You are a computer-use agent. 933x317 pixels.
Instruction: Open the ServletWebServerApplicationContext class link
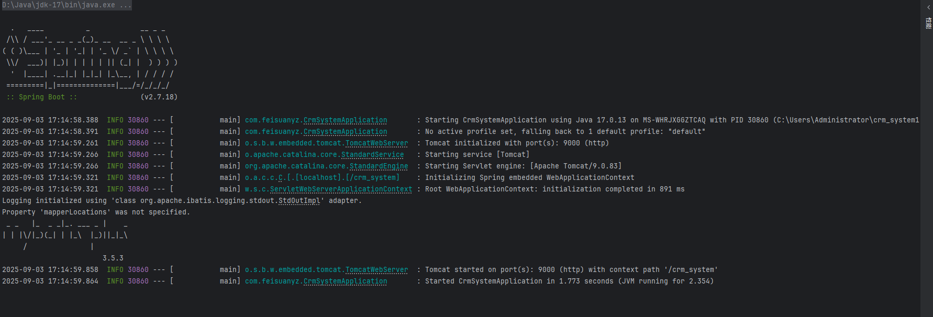pyautogui.click(x=341, y=189)
